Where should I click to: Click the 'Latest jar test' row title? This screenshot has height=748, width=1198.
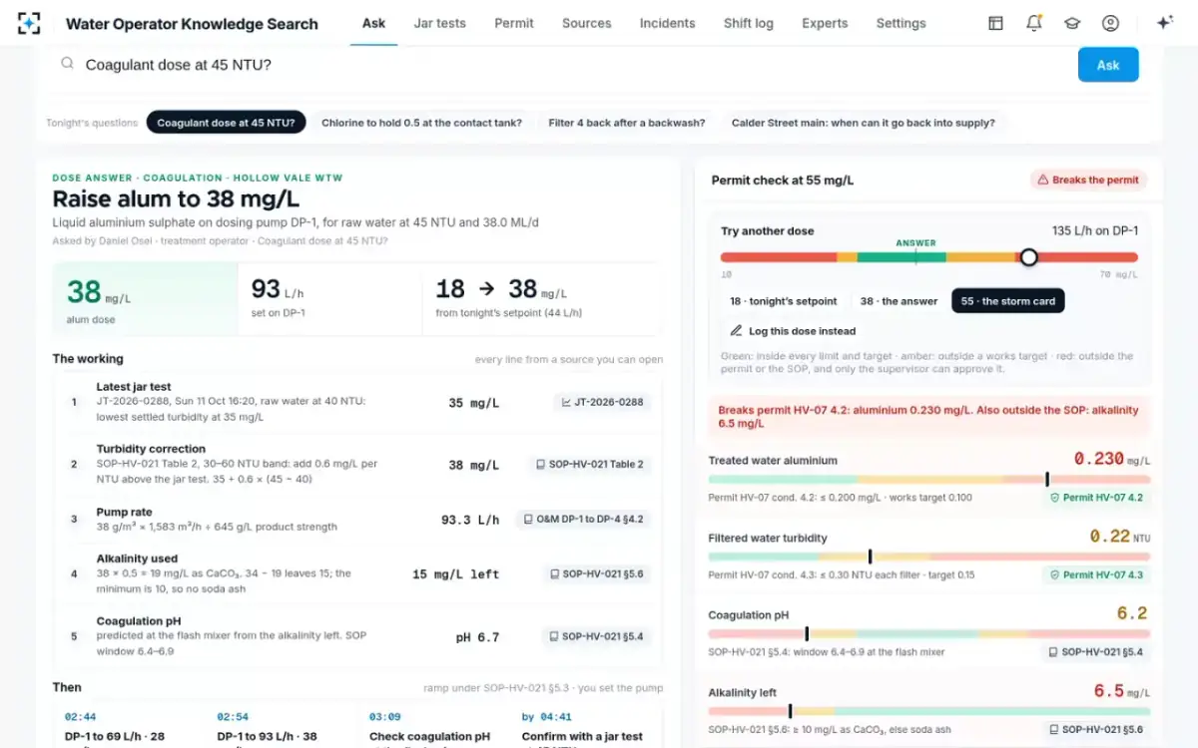point(134,387)
